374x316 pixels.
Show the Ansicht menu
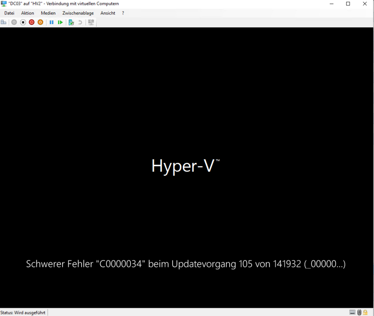point(108,13)
